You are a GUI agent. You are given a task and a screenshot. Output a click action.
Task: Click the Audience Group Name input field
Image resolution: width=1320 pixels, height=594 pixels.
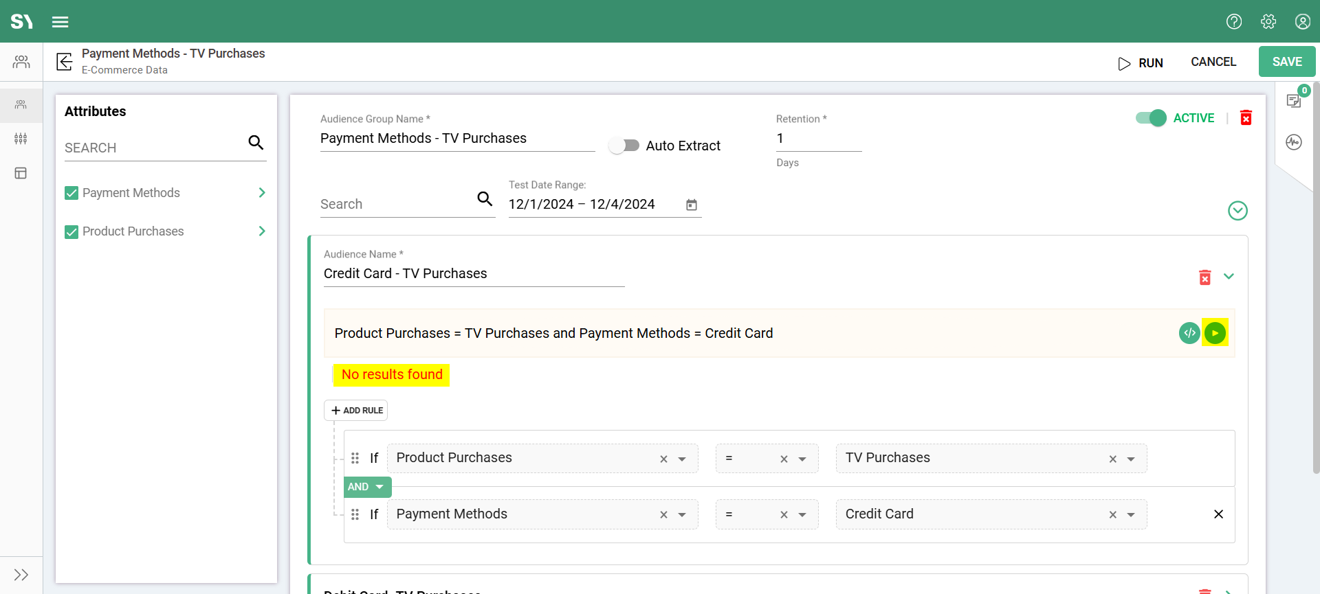[x=457, y=139]
